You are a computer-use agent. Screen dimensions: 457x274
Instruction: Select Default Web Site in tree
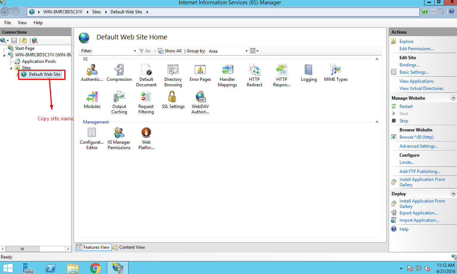point(44,74)
